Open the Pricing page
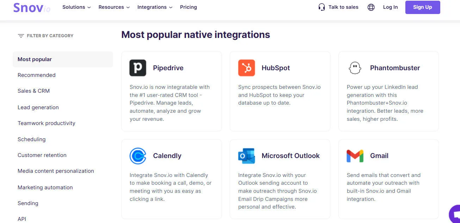Screen dimensions: 460x223 [x=188, y=7]
